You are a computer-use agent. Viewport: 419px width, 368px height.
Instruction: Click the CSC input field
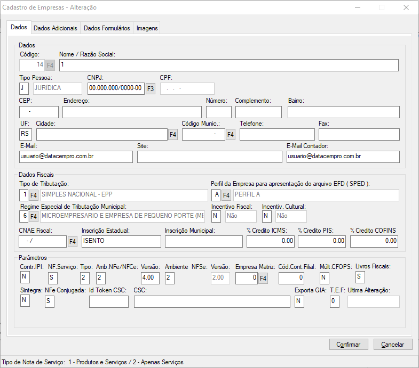coord(212,301)
